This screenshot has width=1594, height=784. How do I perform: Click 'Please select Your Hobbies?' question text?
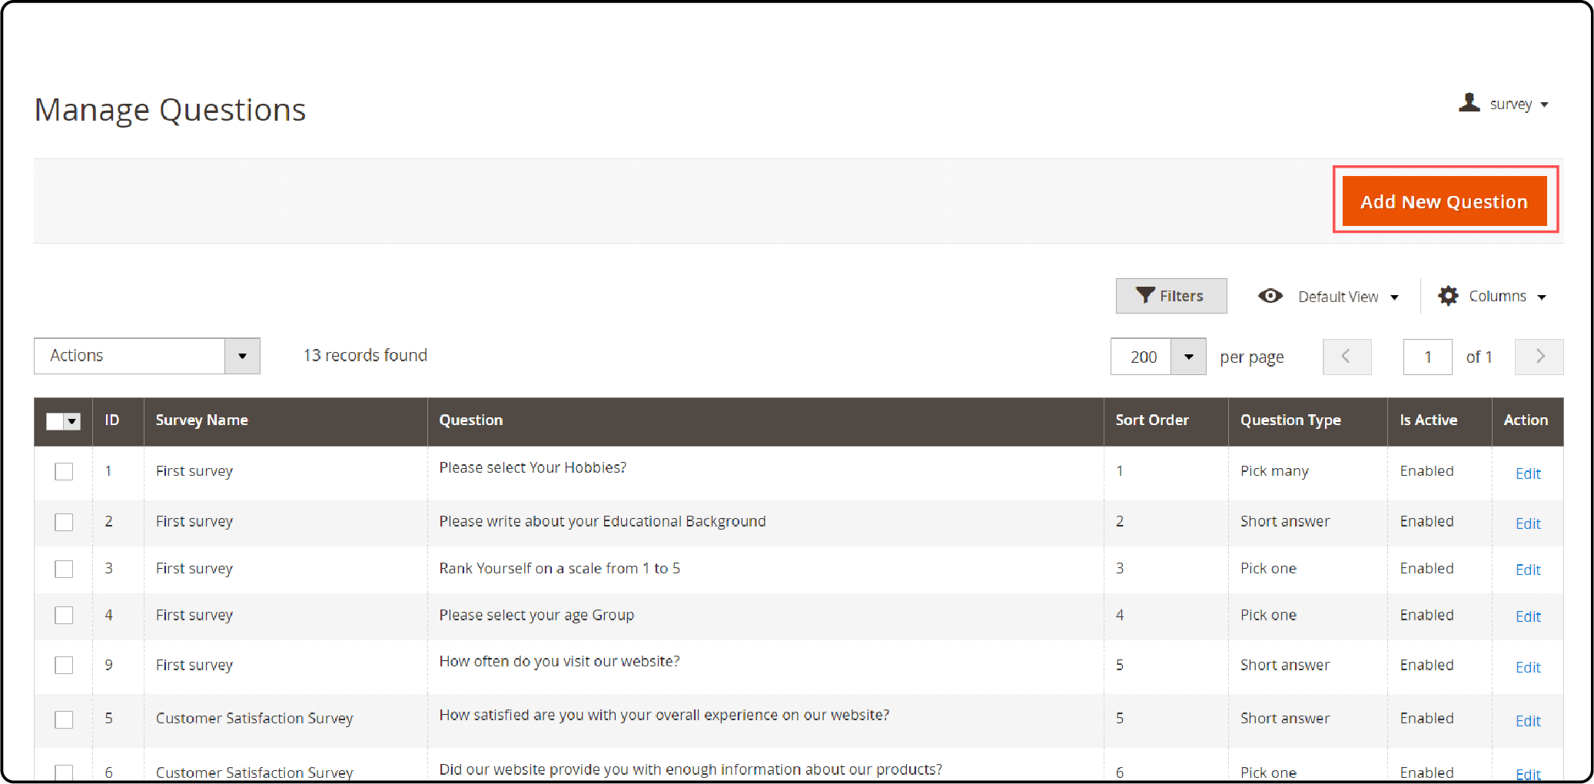point(533,467)
